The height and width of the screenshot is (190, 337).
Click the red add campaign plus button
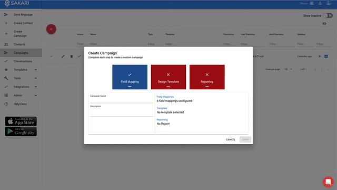[x=51, y=29]
